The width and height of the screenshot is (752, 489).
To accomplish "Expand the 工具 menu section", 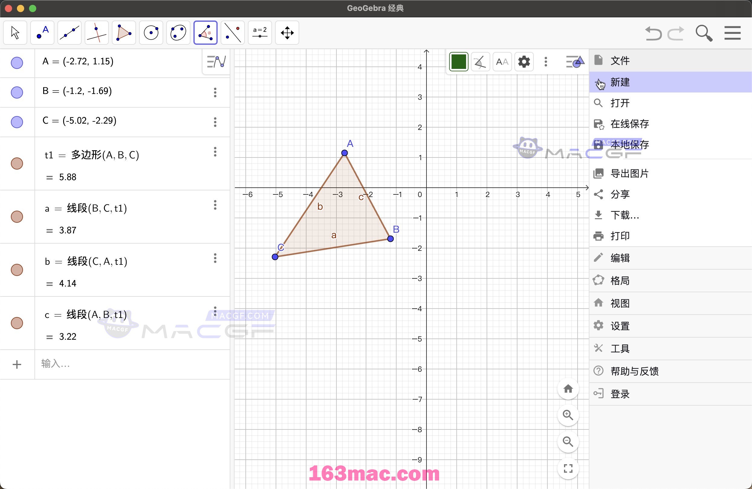I will tap(670, 348).
